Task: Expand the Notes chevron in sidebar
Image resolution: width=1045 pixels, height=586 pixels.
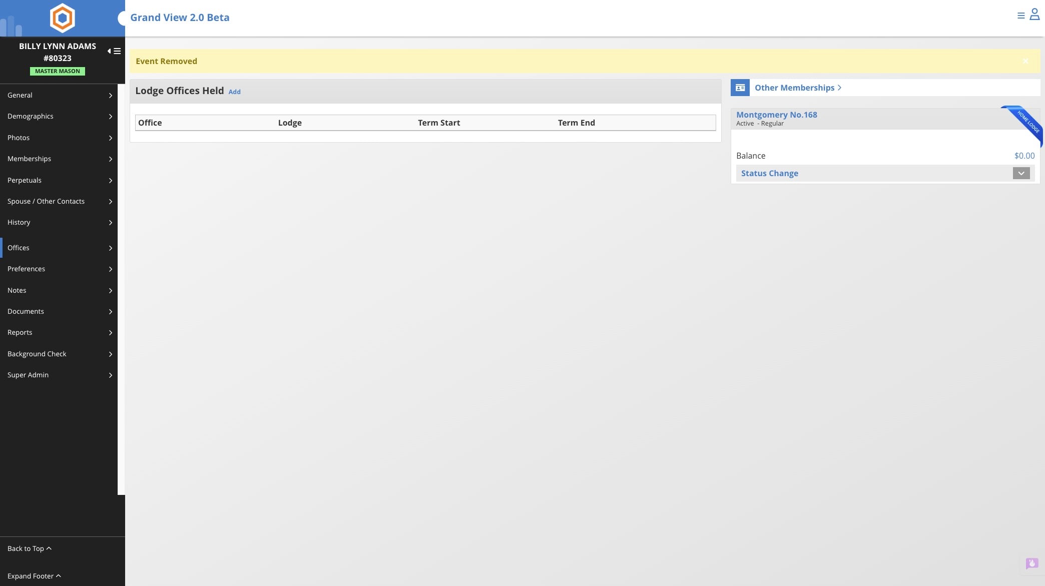Action: [x=110, y=290]
